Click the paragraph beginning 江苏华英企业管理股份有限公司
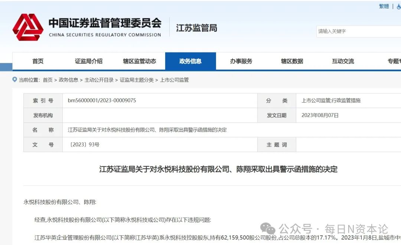 point(218,238)
